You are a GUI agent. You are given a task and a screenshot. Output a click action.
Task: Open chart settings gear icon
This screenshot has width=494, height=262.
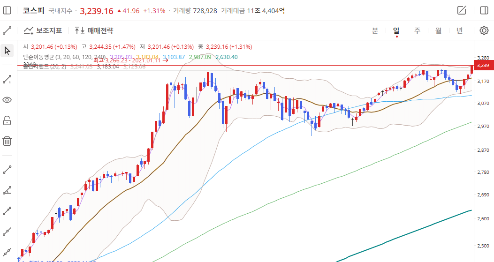484,30
